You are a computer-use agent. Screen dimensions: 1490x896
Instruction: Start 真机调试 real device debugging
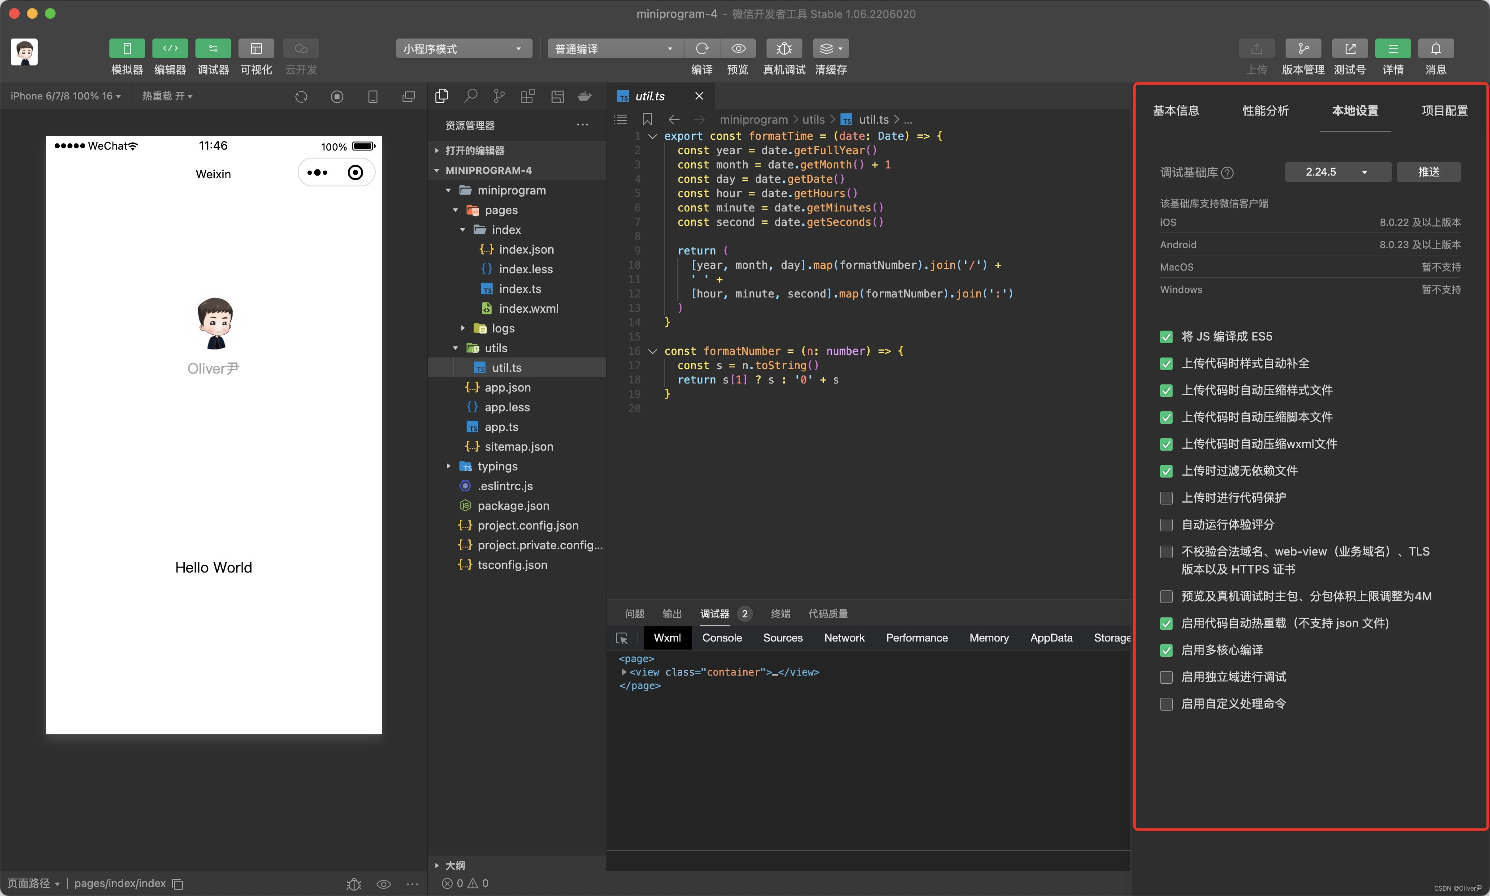784,48
